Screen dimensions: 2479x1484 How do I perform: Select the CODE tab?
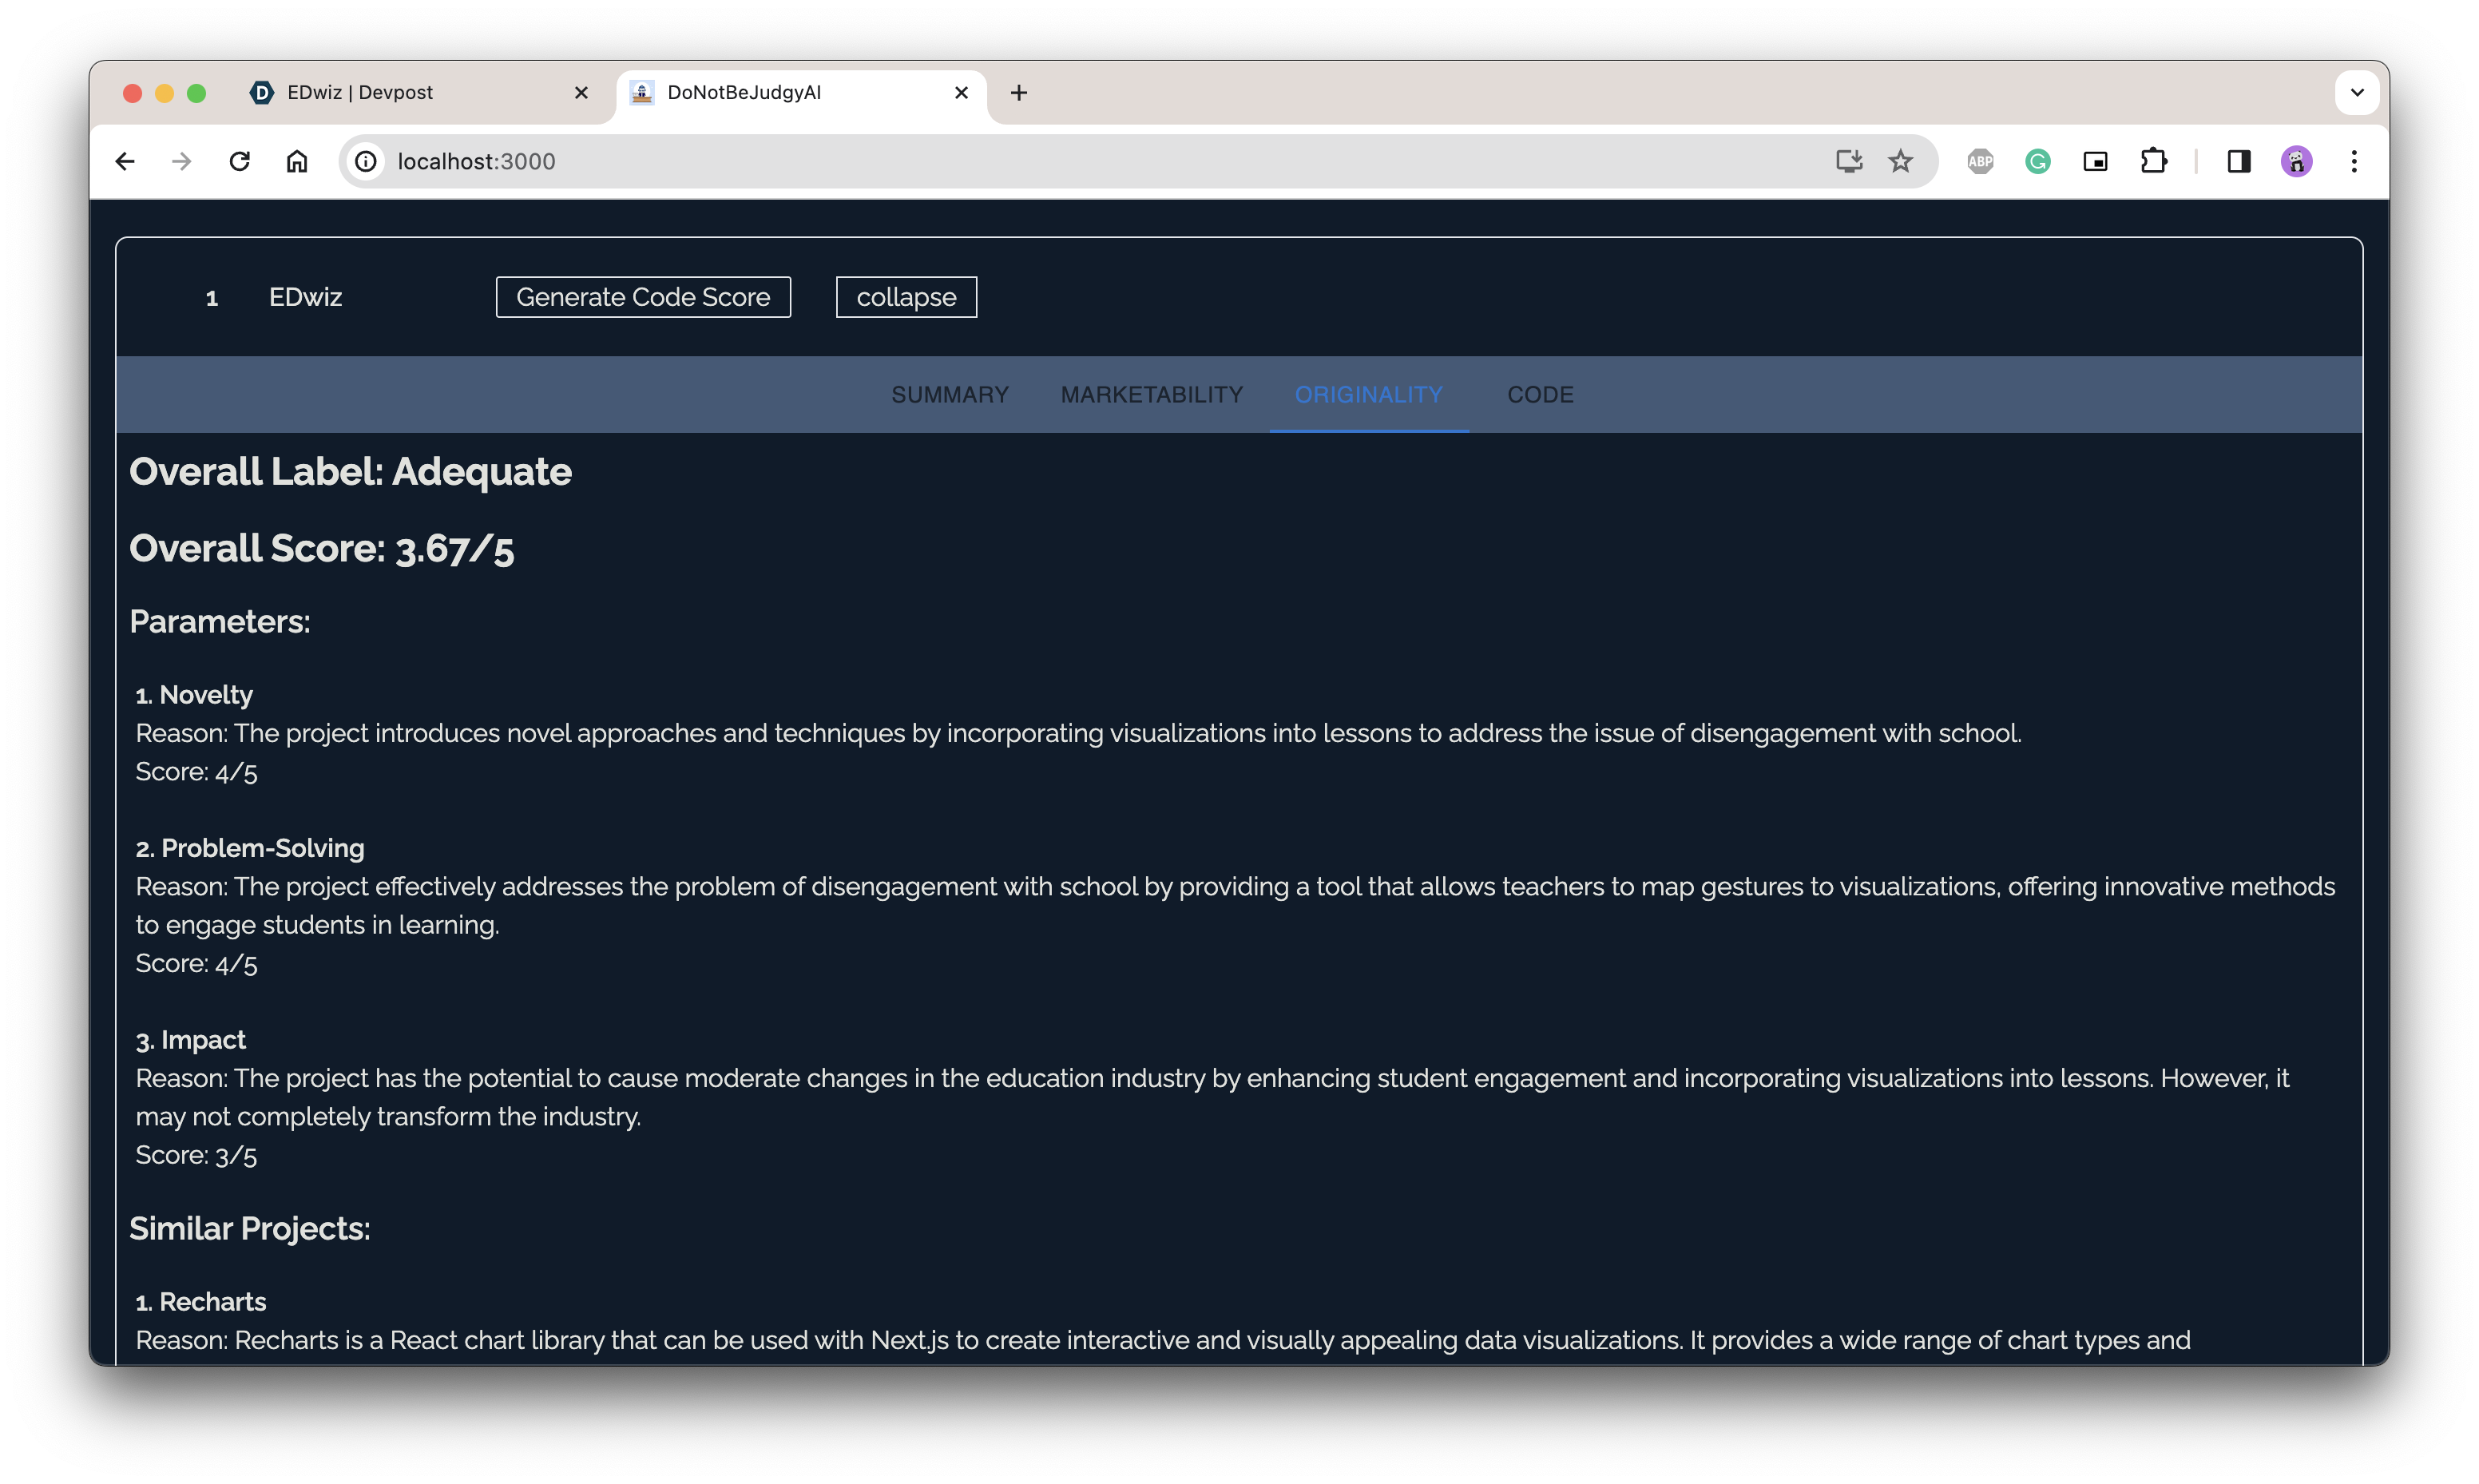(x=1539, y=395)
